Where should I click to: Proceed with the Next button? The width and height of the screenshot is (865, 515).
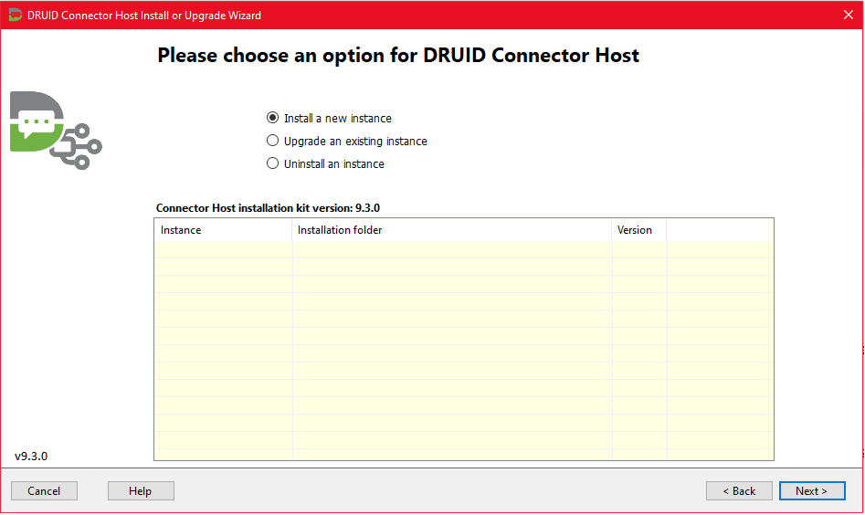click(812, 491)
